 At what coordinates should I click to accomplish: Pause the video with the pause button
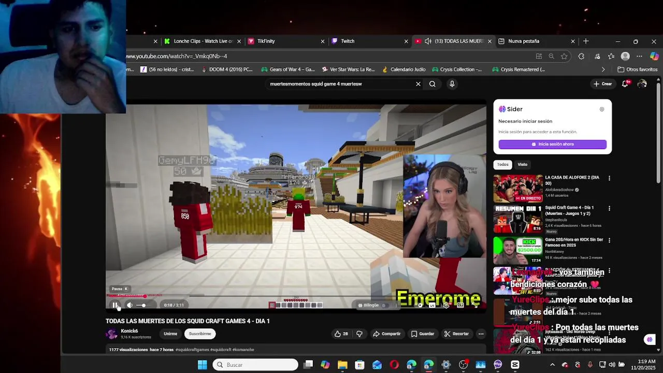[116, 305]
